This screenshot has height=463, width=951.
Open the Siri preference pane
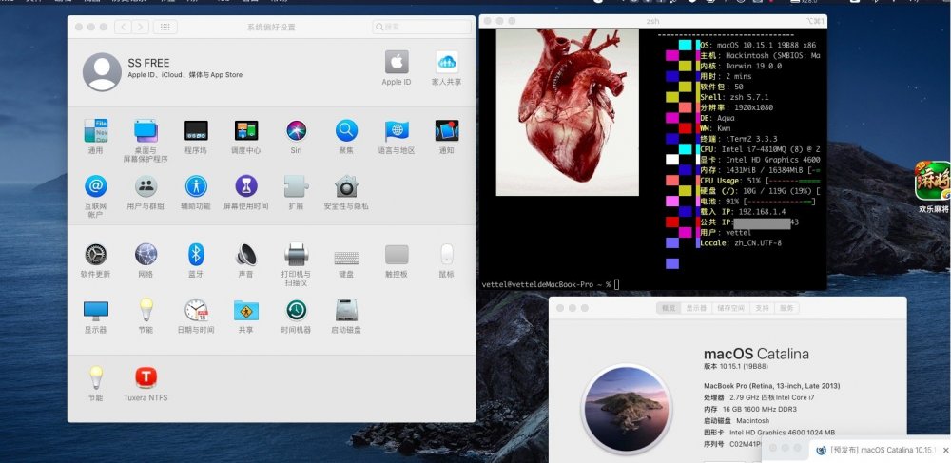(296, 131)
